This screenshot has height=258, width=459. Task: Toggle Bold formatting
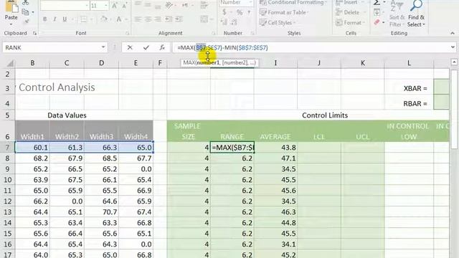[x=44, y=19]
